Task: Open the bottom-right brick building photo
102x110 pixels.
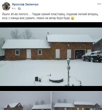Action: [77, 101]
